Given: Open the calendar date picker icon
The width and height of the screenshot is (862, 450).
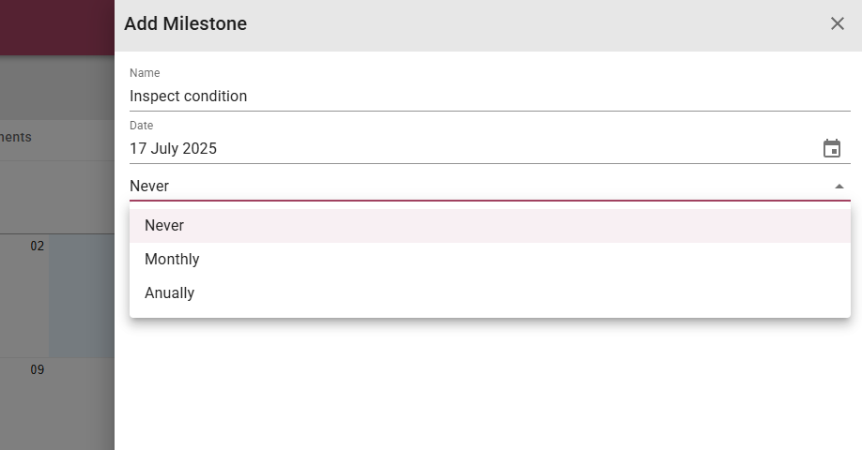Looking at the screenshot, I should tap(831, 148).
